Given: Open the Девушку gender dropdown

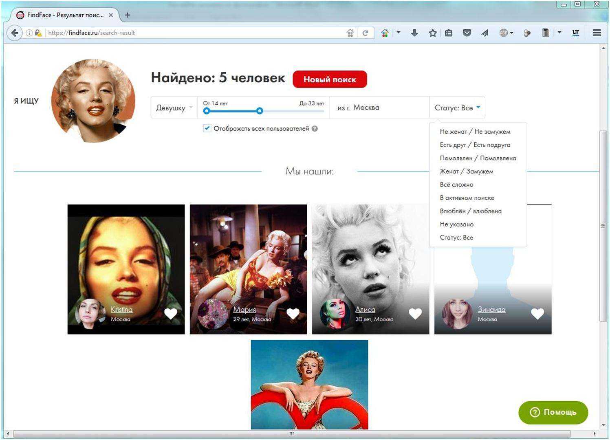Looking at the screenshot, I should point(174,108).
